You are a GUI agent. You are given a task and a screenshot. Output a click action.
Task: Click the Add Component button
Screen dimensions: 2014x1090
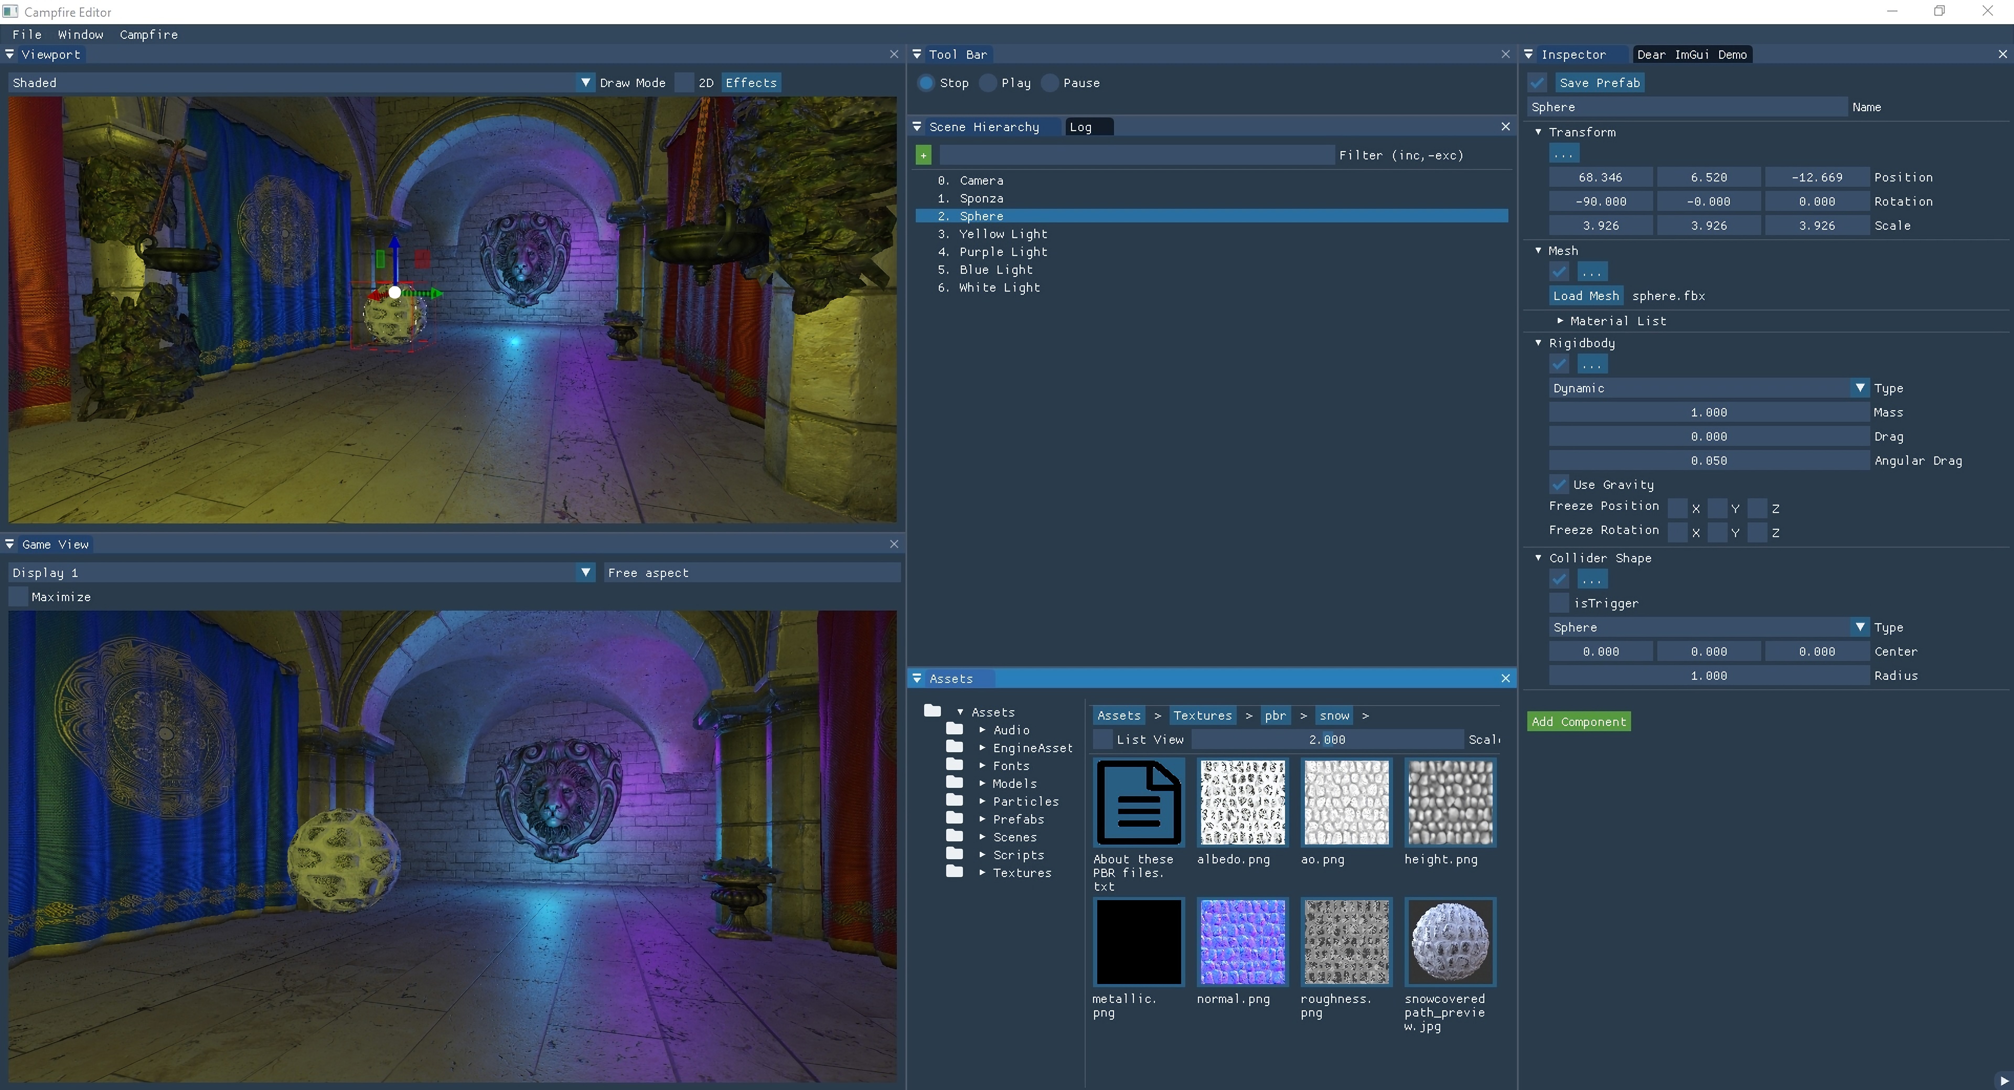point(1578,721)
